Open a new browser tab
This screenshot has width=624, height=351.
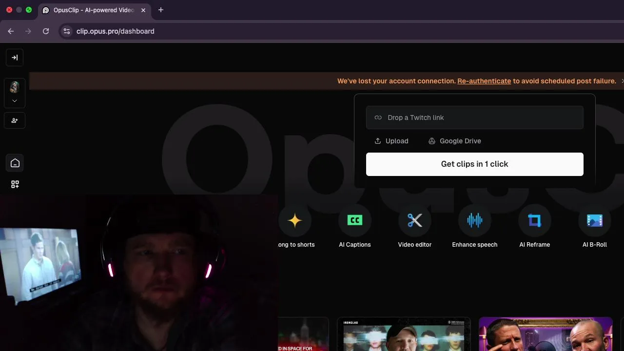[161, 10]
